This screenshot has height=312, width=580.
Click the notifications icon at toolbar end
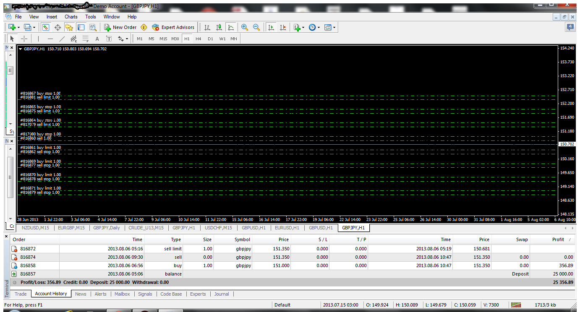click(x=571, y=27)
